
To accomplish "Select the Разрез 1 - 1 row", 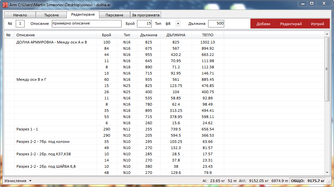I will (x=28, y=129).
